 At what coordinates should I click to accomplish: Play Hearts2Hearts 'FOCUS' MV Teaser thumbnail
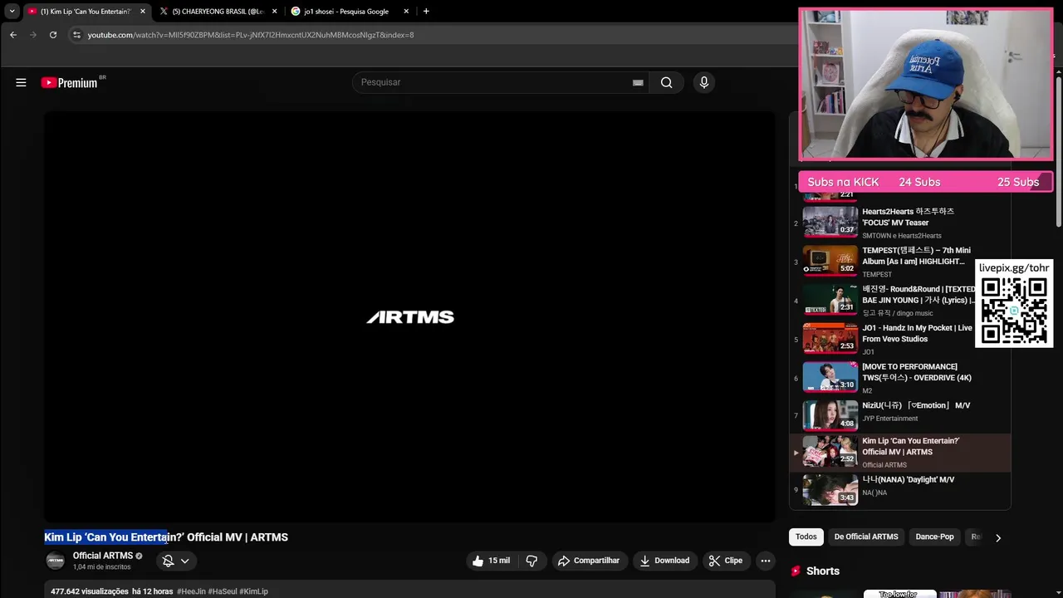pyautogui.click(x=830, y=222)
